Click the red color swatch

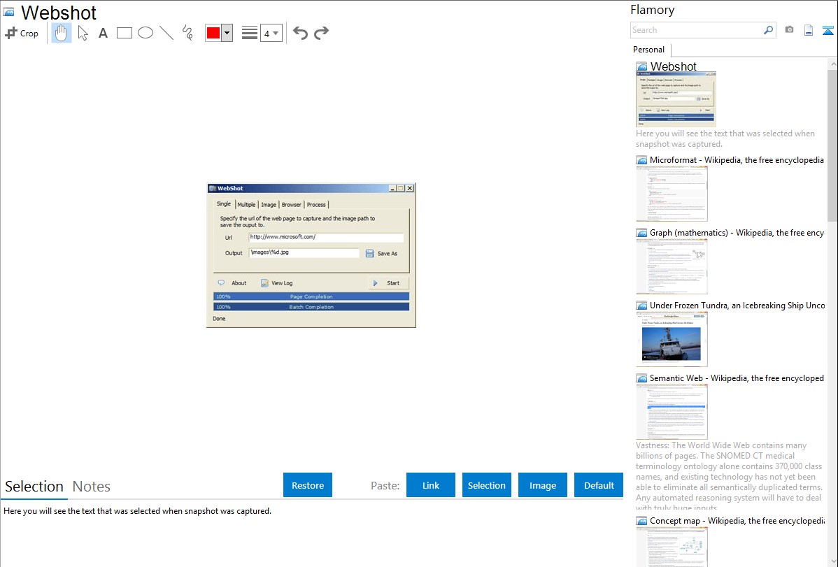click(x=213, y=33)
